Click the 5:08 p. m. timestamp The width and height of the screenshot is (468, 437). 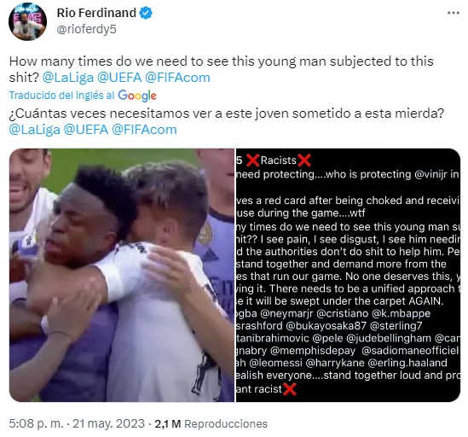[36, 423]
